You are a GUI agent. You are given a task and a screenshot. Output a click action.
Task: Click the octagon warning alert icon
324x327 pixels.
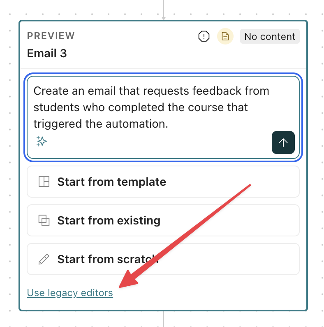tap(204, 36)
